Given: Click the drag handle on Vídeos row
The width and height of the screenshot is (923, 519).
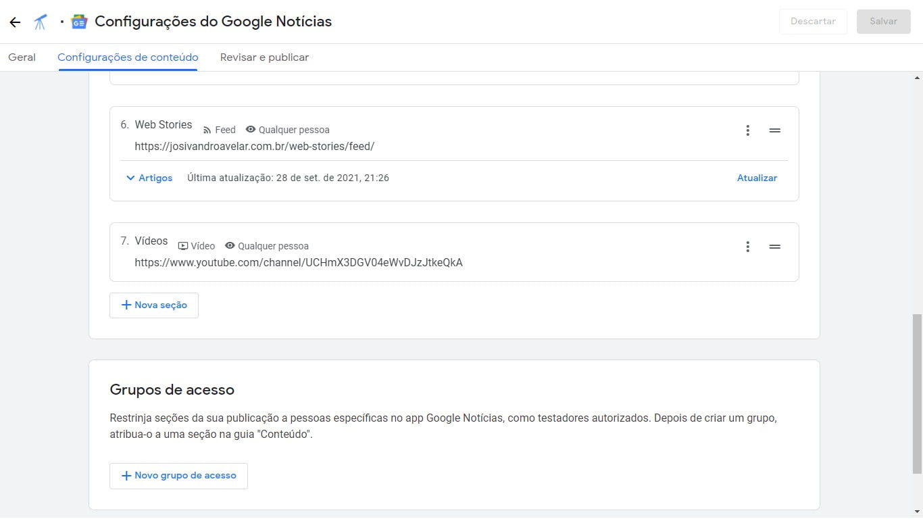Looking at the screenshot, I should click(x=775, y=247).
